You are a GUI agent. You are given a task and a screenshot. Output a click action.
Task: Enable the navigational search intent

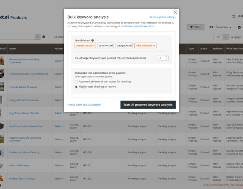(124, 45)
